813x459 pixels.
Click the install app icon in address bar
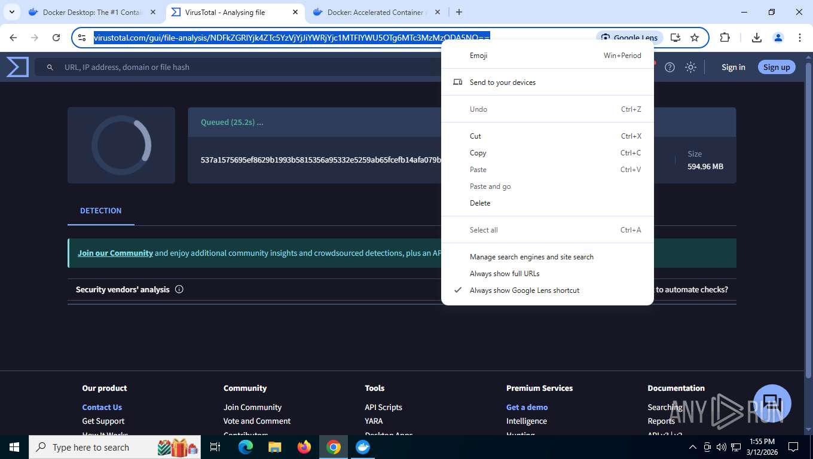(x=676, y=38)
